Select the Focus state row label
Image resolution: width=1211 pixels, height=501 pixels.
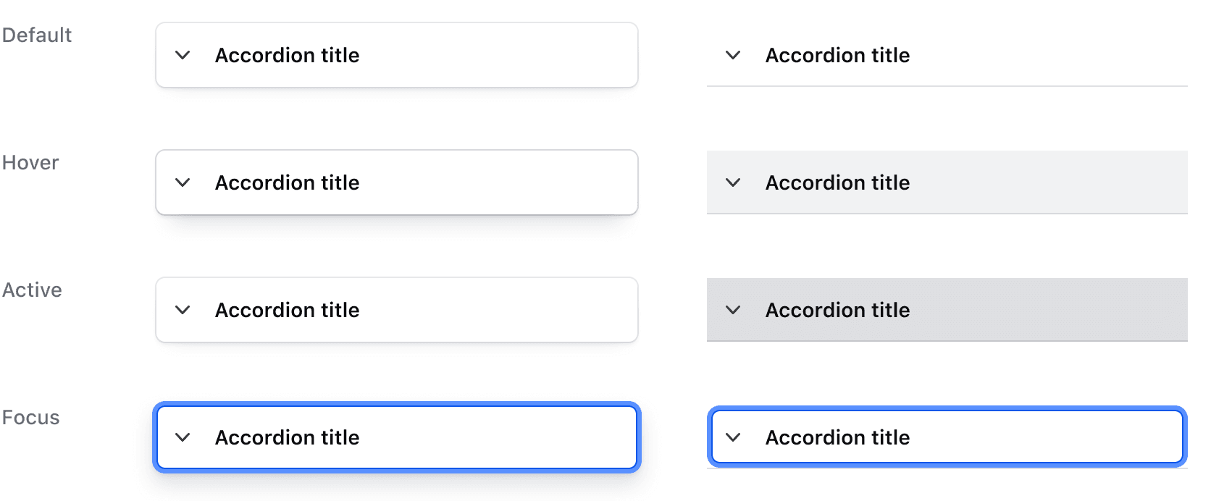(x=30, y=417)
